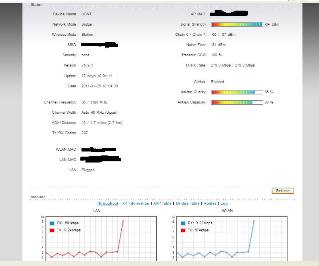The image size is (319, 266).
Task: Click Channel/Frequency value 36 / 5180 MHz
Action: (94, 102)
